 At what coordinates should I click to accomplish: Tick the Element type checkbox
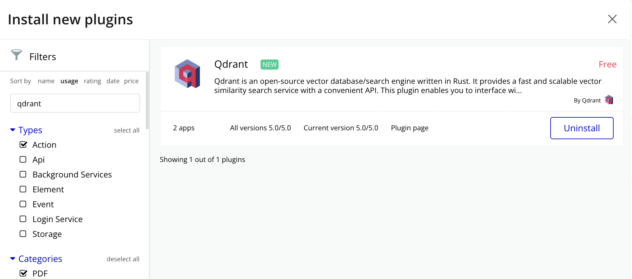click(x=23, y=189)
